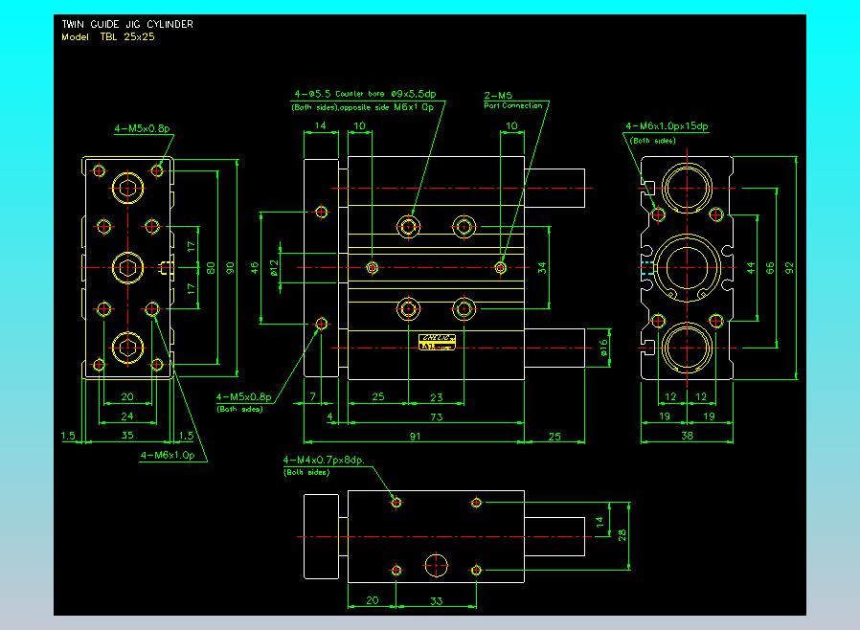Select the "Model TBL 25x25" text line
860x630 pixels.
point(107,36)
